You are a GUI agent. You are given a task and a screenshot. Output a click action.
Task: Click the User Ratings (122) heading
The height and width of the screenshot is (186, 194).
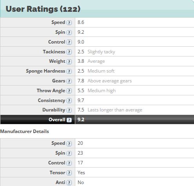click(43, 9)
